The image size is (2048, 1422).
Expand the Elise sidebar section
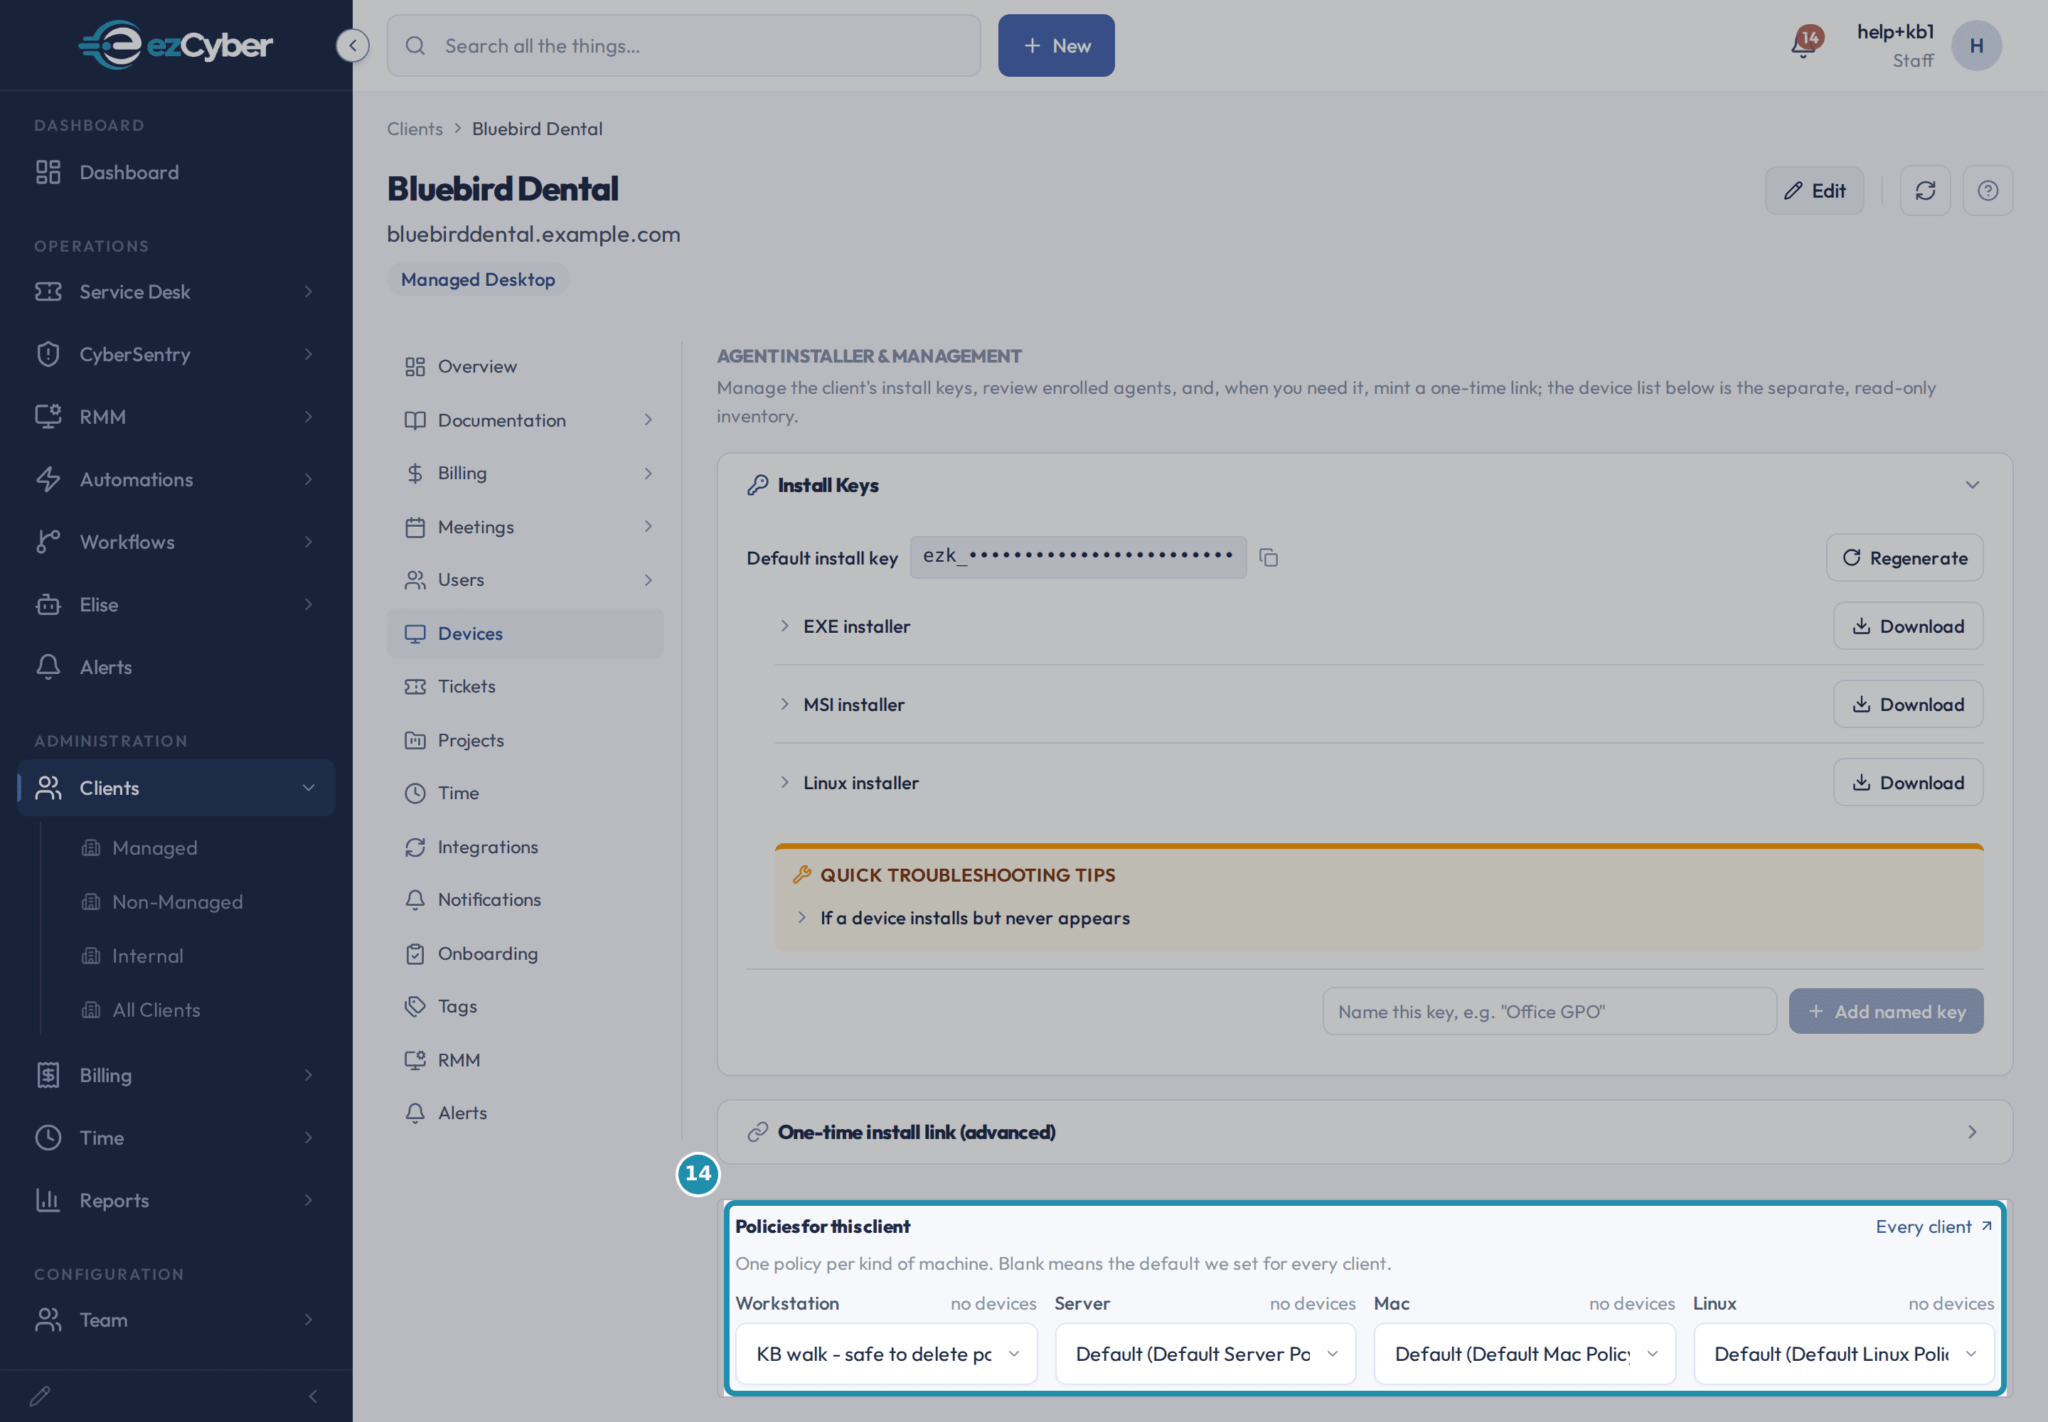pyautogui.click(x=176, y=604)
